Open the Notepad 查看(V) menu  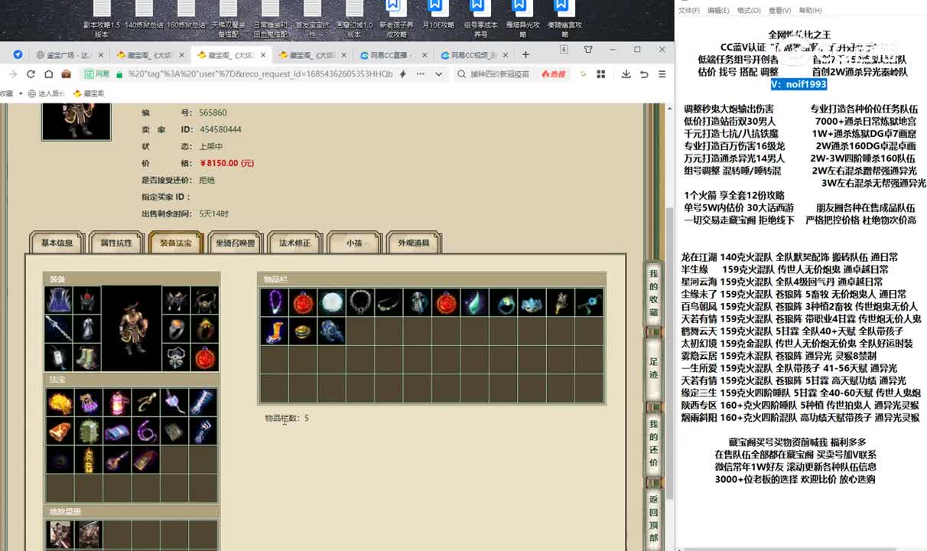779,11
